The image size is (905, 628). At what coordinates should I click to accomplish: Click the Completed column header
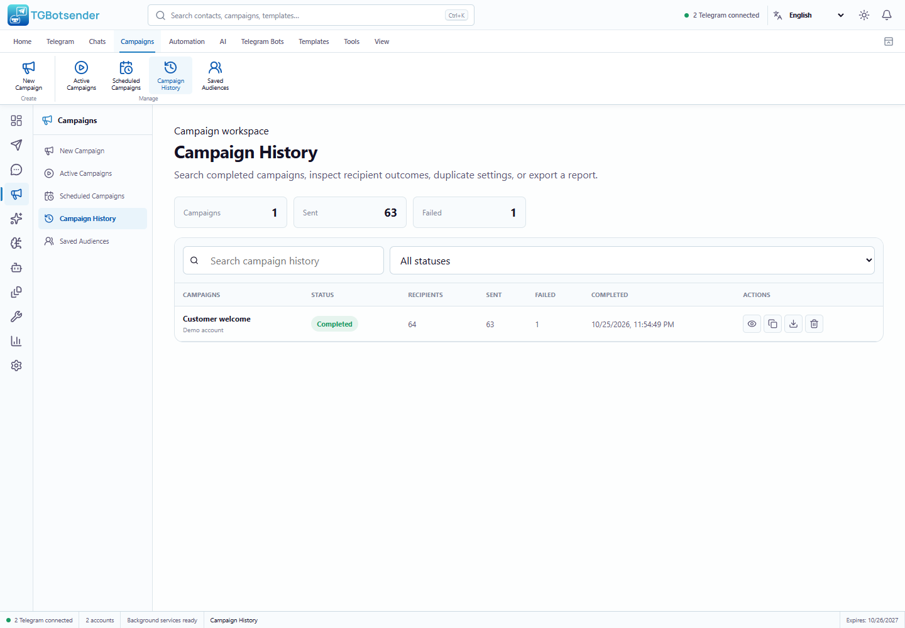(610, 295)
